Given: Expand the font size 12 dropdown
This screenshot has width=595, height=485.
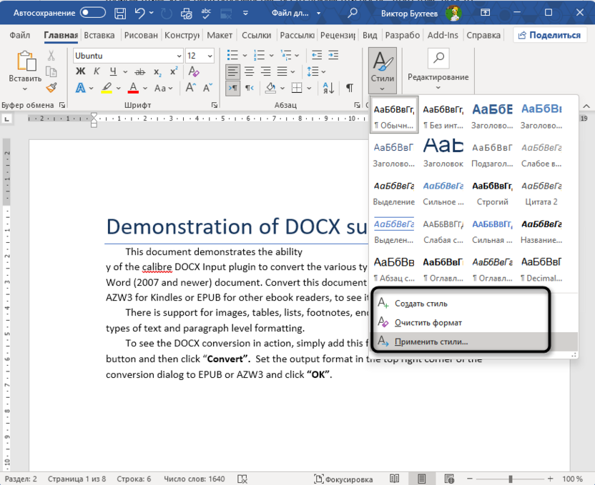Looking at the screenshot, I should point(210,55).
